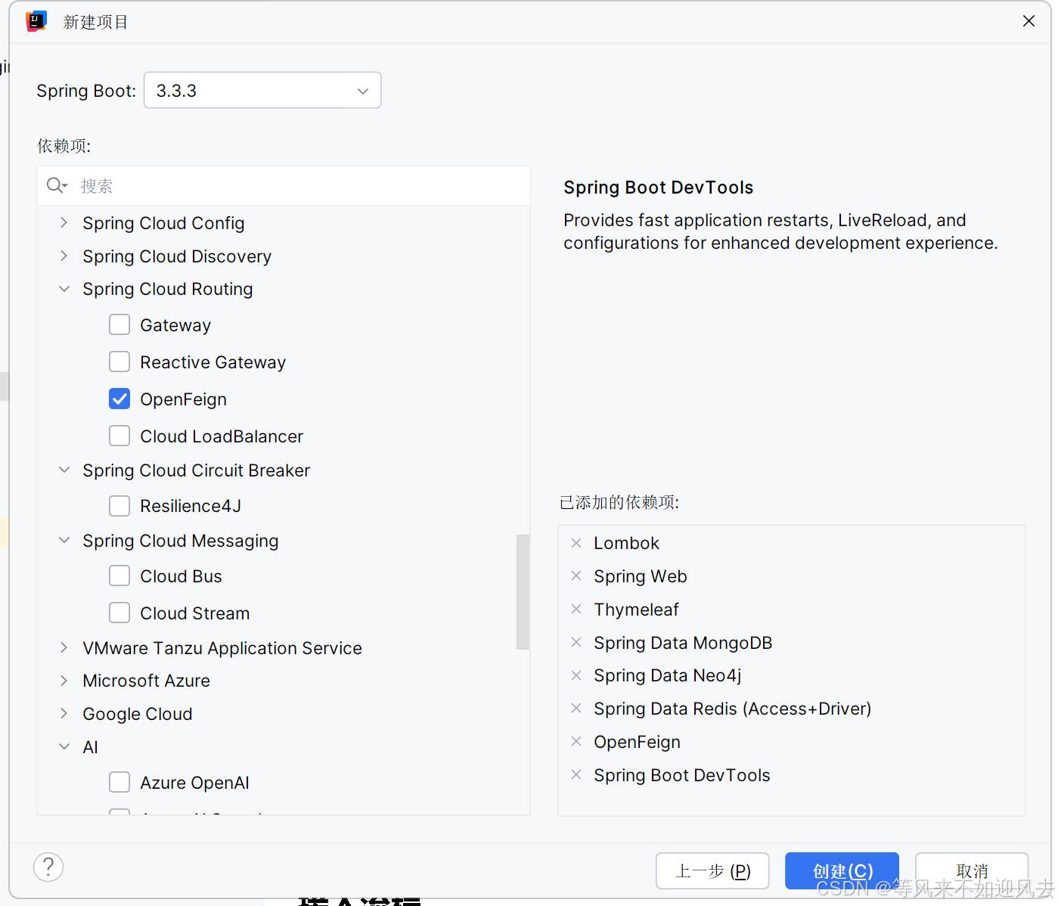Screen dimensions: 1058x906
Task: Enable the Gateway checkbox
Action: click(119, 325)
